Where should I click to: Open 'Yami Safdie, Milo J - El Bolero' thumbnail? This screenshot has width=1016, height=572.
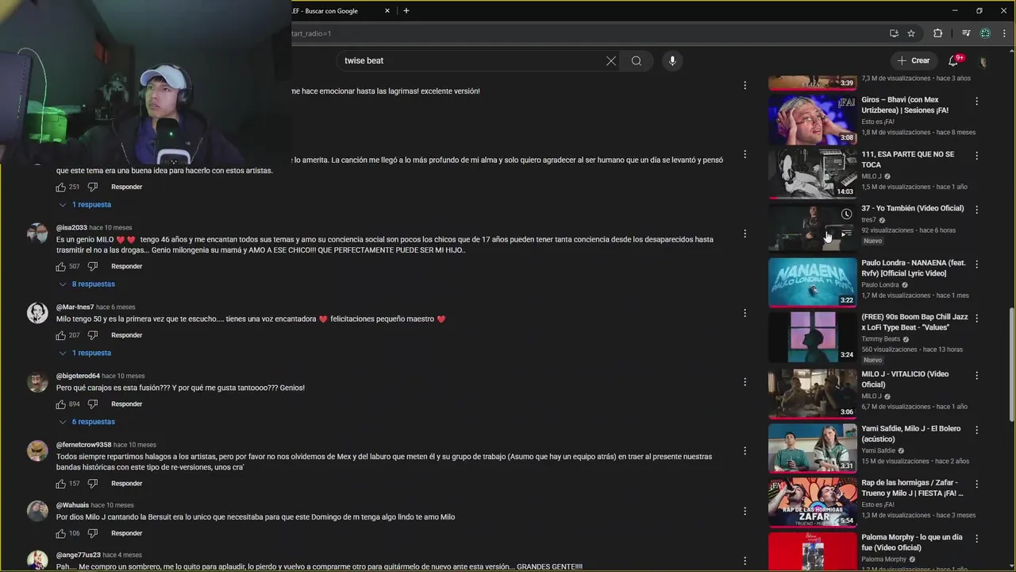[x=813, y=448]
